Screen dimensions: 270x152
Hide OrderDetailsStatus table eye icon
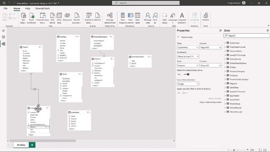point(148,57)
